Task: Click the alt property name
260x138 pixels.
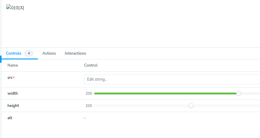Action: pyautogui.click(x=10, y=118)
